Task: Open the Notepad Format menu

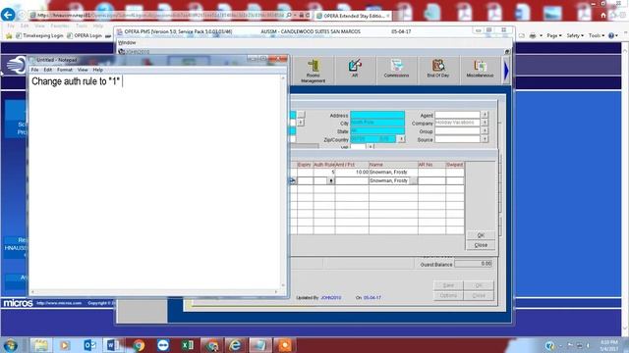Action: (65, 70)
